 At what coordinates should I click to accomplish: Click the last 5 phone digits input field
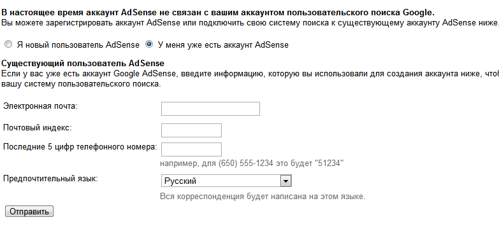point(191,149)
